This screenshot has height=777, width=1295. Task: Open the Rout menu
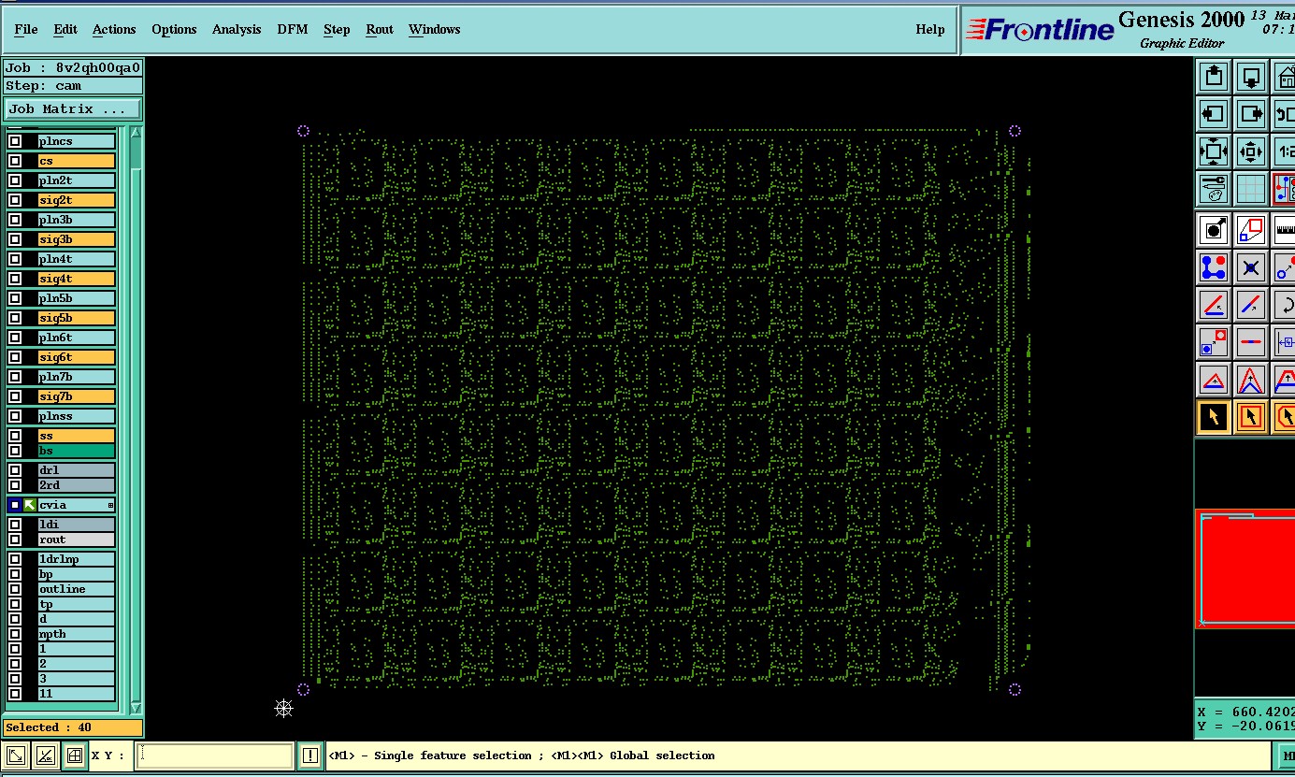click(380, 29)
